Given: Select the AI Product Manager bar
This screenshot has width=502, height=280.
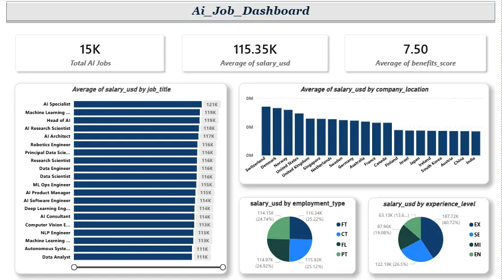Looking at the screenshot, I should (x=135, y=193).
